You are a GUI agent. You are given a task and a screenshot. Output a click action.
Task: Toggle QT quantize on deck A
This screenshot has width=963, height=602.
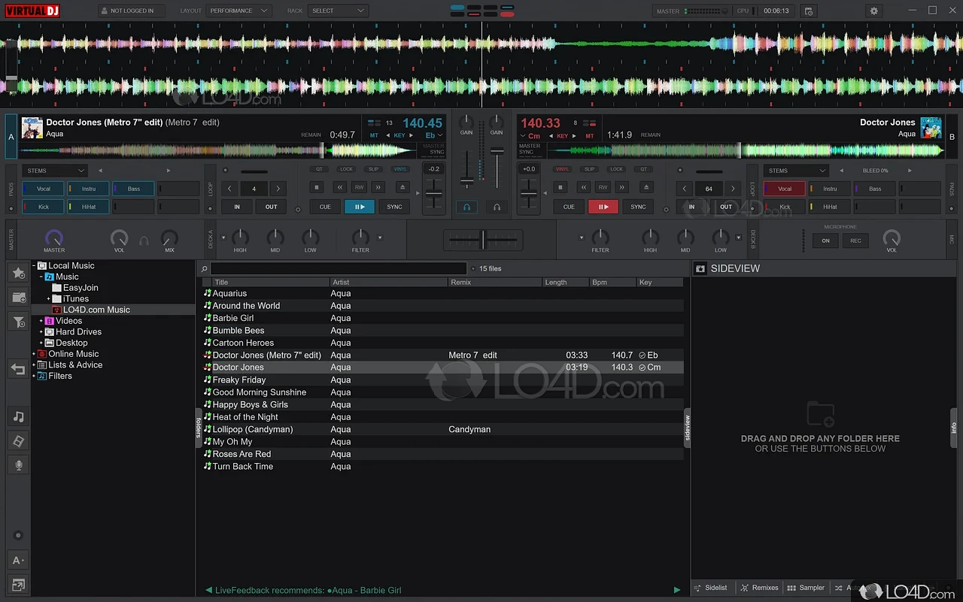pyautogui.click(x=318, y=169)
